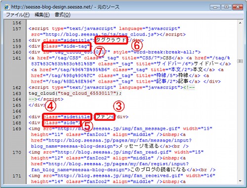Click line number 161
Screen dimensions: 247x188
17,58
